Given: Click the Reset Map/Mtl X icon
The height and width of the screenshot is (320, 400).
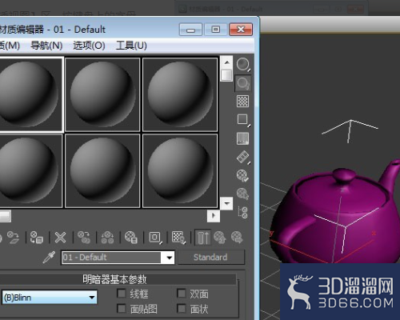Looking at the screenshot, I should tap(60, 238).
